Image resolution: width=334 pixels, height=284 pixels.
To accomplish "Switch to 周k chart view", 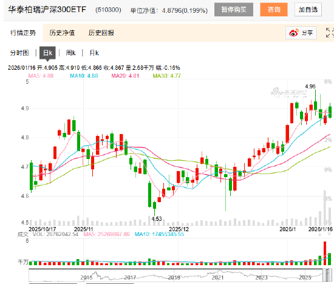I will 70,53.
